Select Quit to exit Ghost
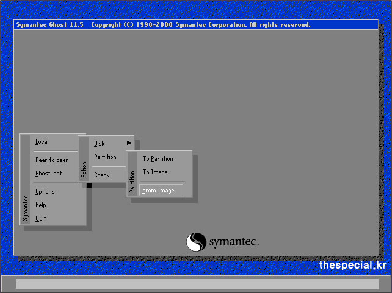The height and width of the screenshot is (293, 392). tap(40, 219)
